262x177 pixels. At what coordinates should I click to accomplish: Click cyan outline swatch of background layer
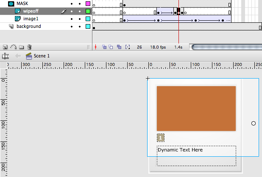click(x=88, y=26)
